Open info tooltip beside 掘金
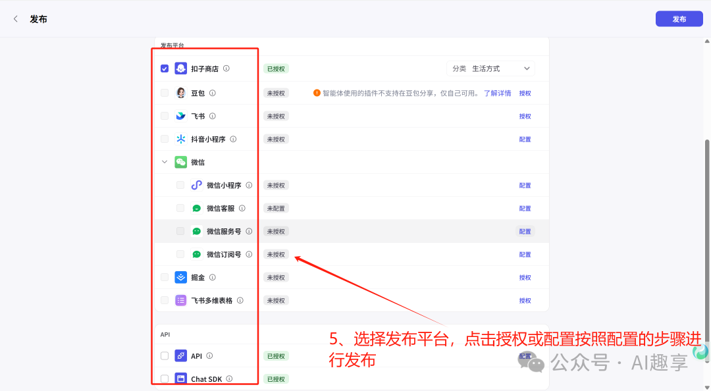The image size is (711, 391). click(212, 277)
